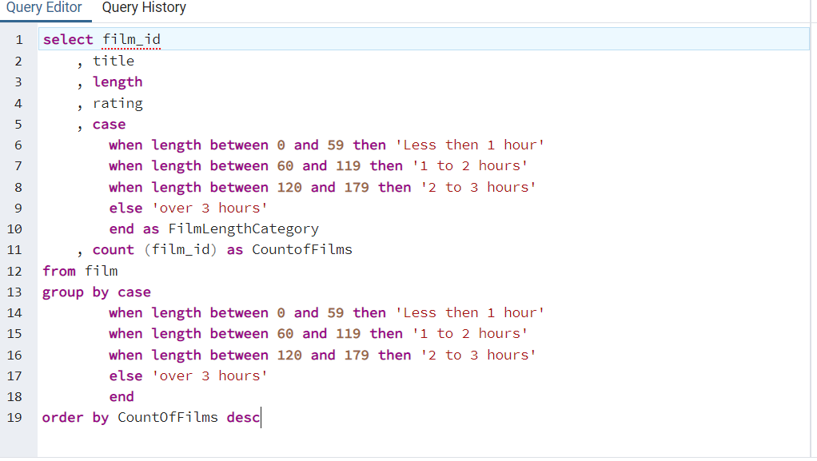
Task: Click 'from' keyword on line 12
Action: click(59, 271)
